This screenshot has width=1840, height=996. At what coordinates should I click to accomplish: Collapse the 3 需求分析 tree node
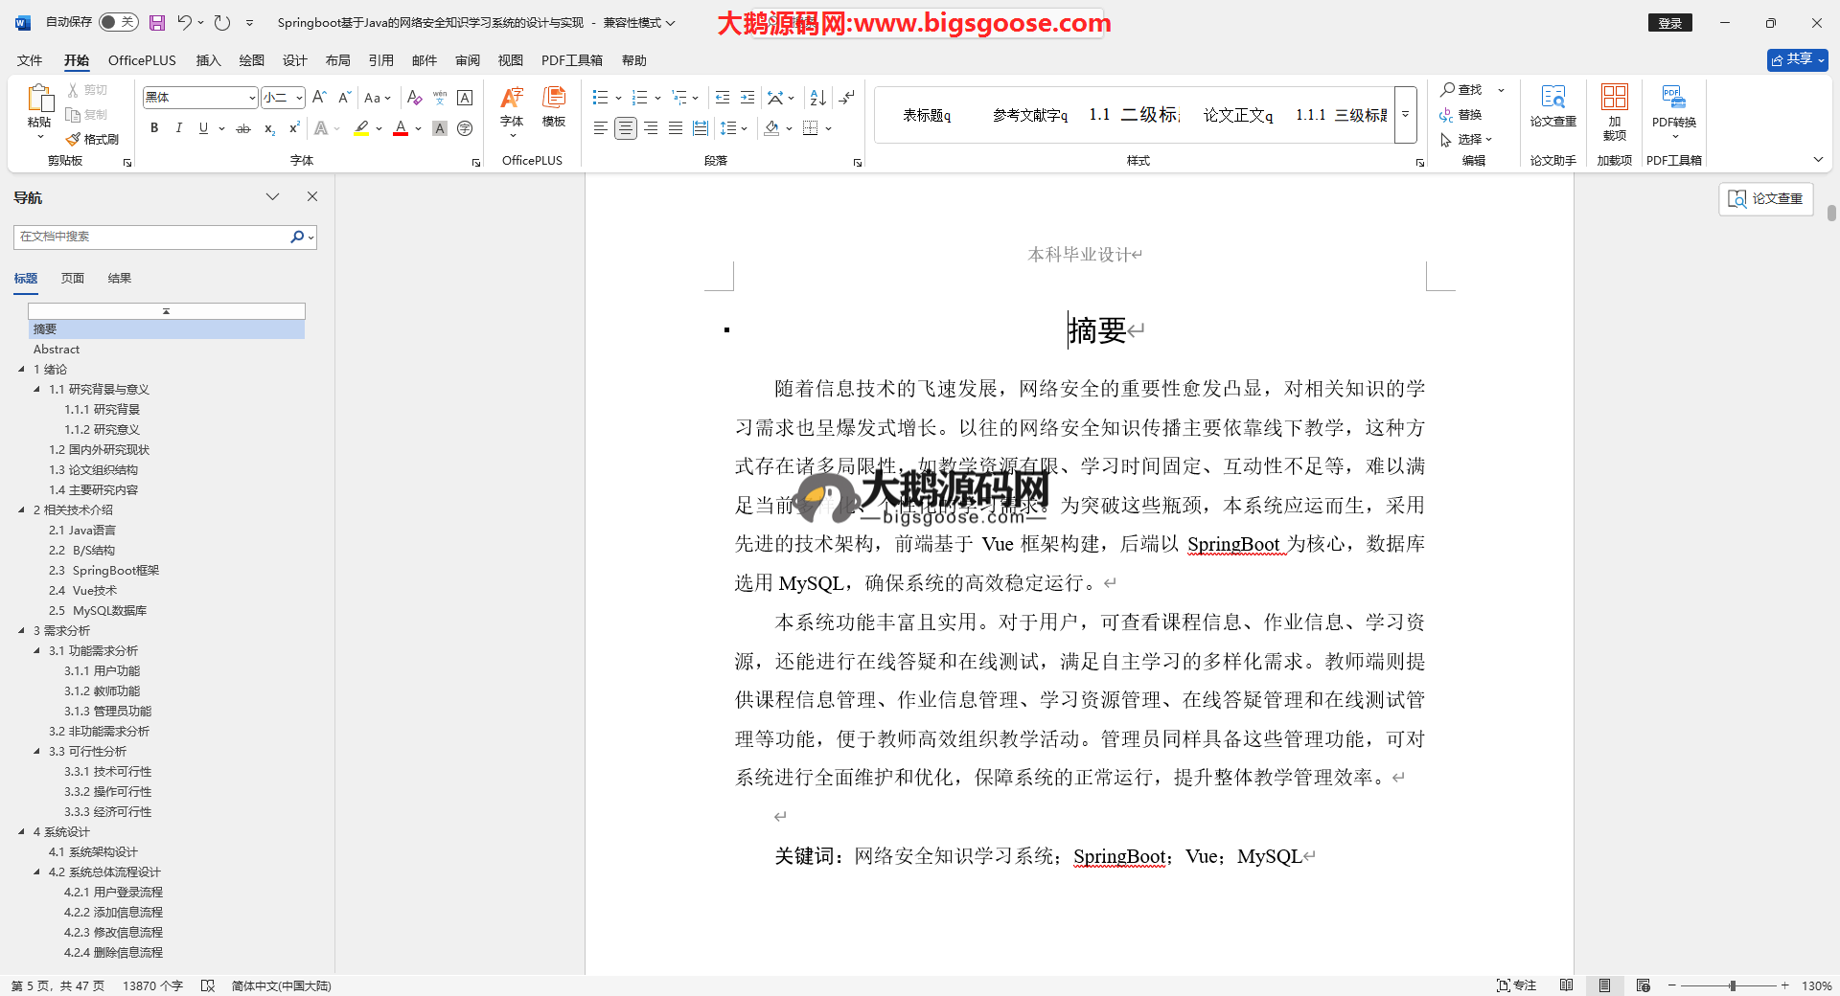tap(22, 630)
